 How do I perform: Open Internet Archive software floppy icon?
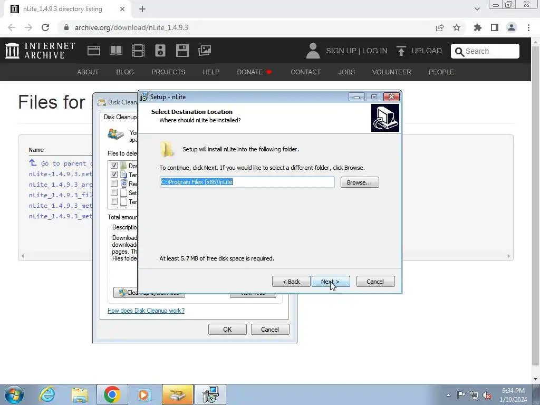(x=182, y=51)
